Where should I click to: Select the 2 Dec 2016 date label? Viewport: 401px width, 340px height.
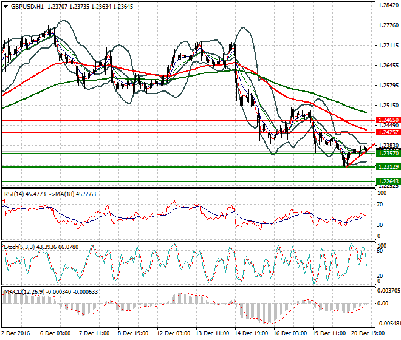point(16,333)
